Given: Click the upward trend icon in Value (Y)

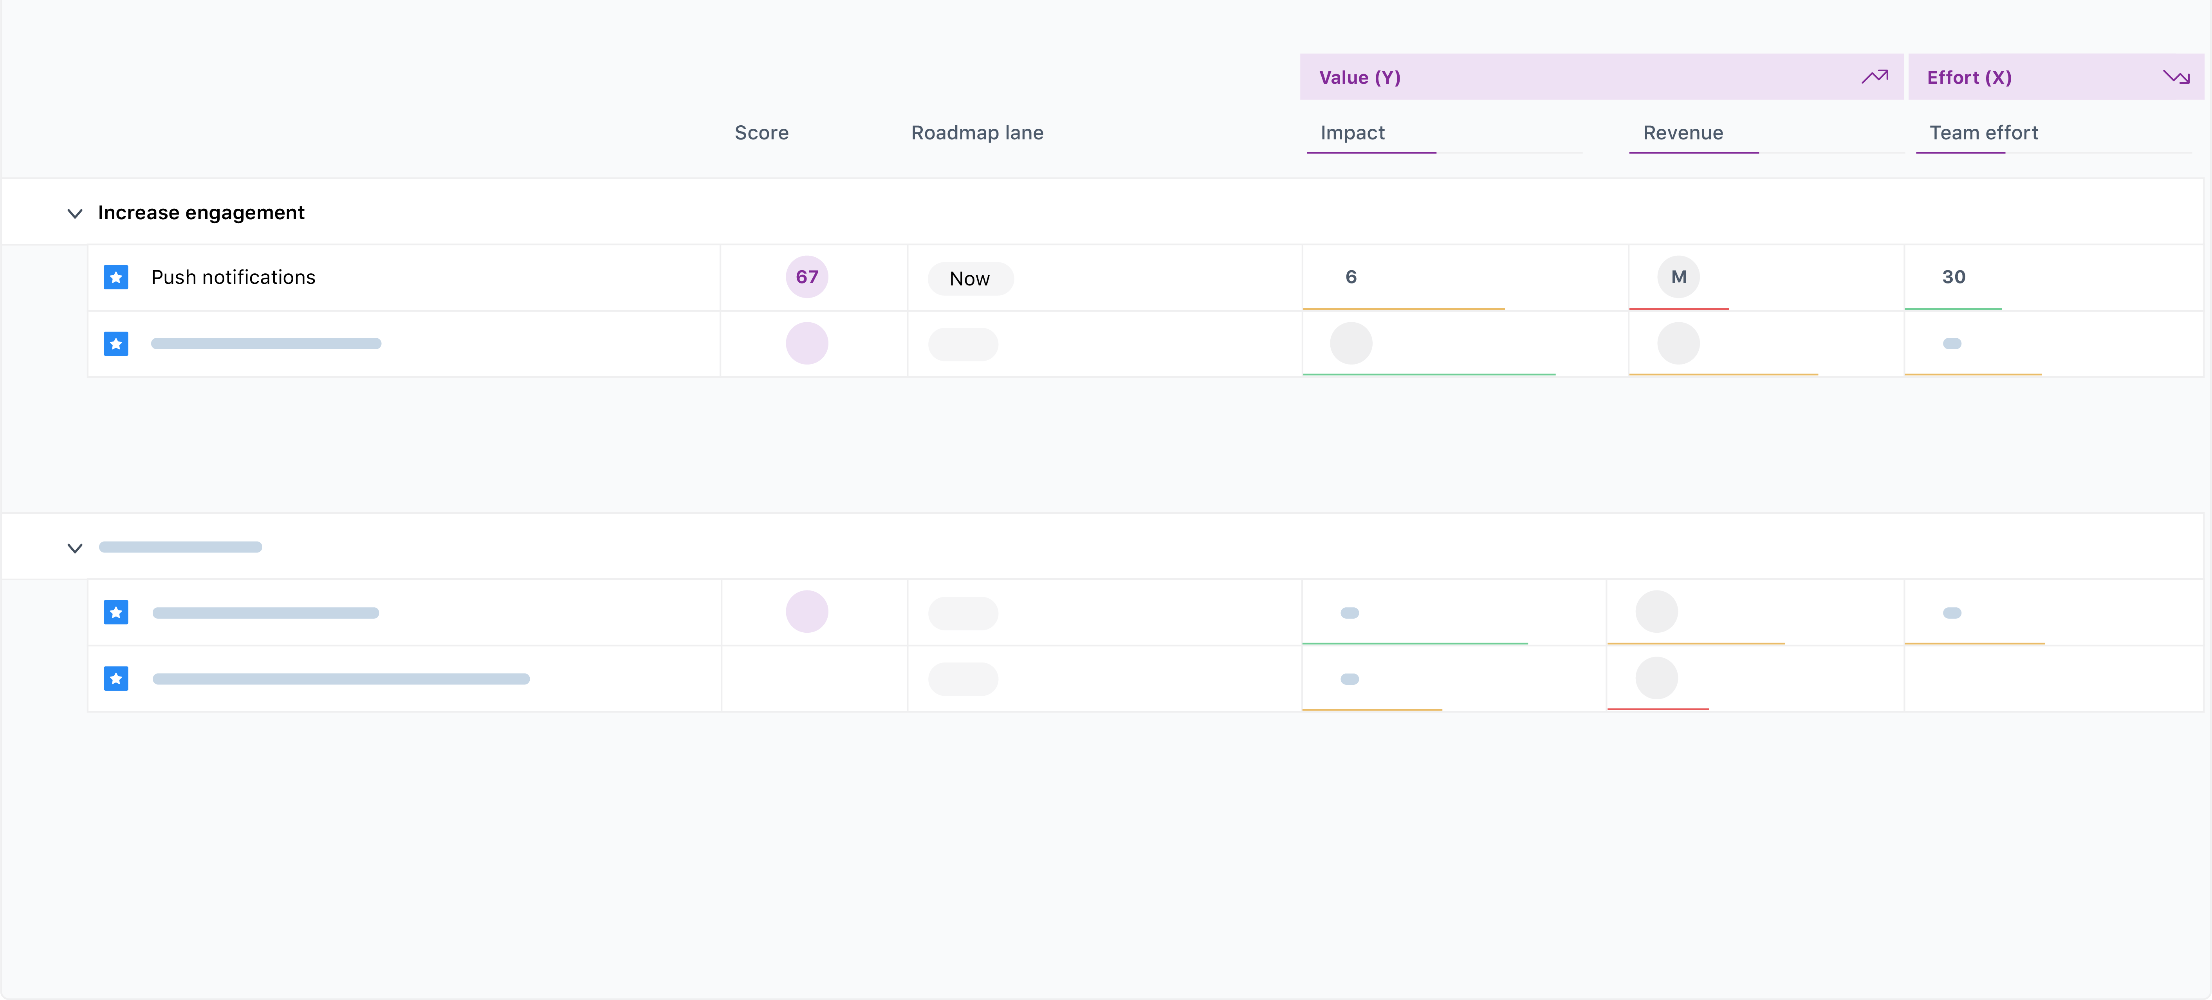Looking at the screenshot, I should 1875,77.
